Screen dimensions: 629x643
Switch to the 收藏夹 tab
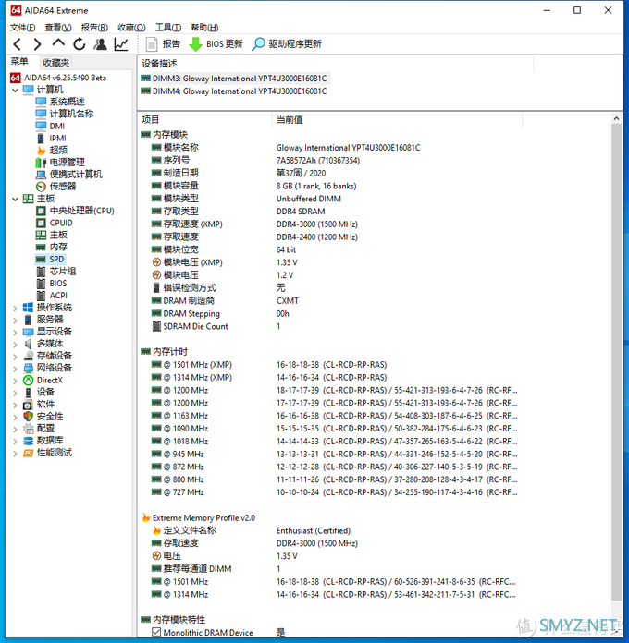click(55, 62)
